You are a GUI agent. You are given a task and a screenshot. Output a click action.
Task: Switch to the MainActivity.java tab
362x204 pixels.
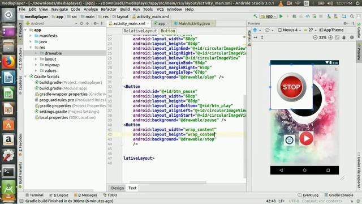click(x=194, y=24)
